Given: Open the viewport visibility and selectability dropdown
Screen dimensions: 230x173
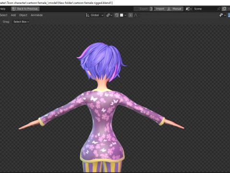Looking at the screenshot, I should pos(222,15).
